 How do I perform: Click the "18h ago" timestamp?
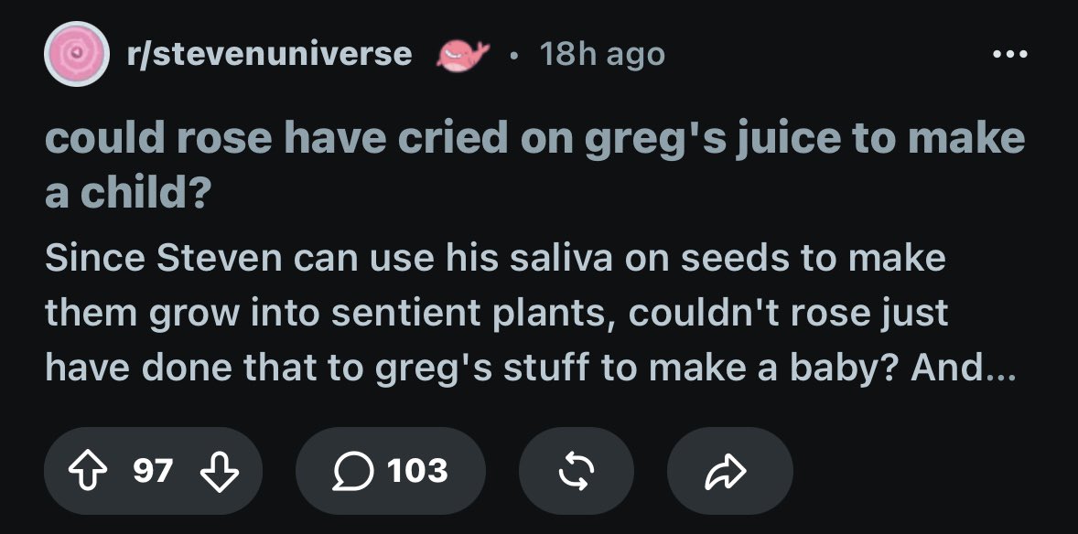click(602, 54)
